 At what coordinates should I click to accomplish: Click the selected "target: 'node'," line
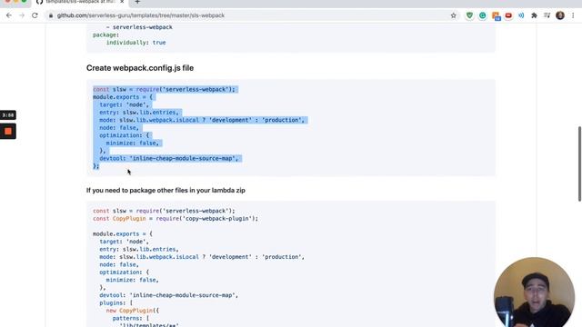tap(124, 104)
